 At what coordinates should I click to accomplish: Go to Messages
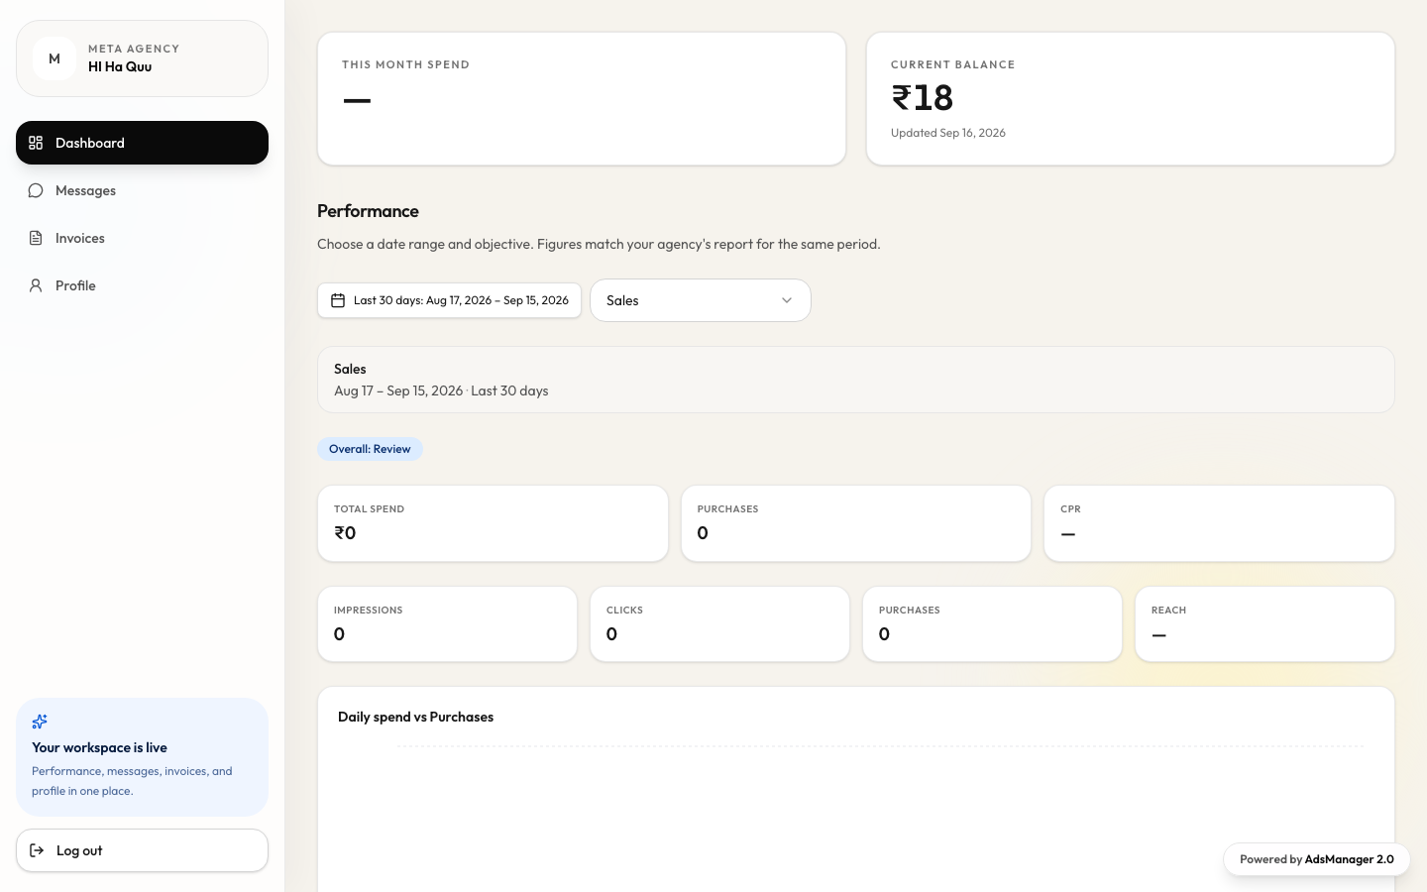click(142, 190)
